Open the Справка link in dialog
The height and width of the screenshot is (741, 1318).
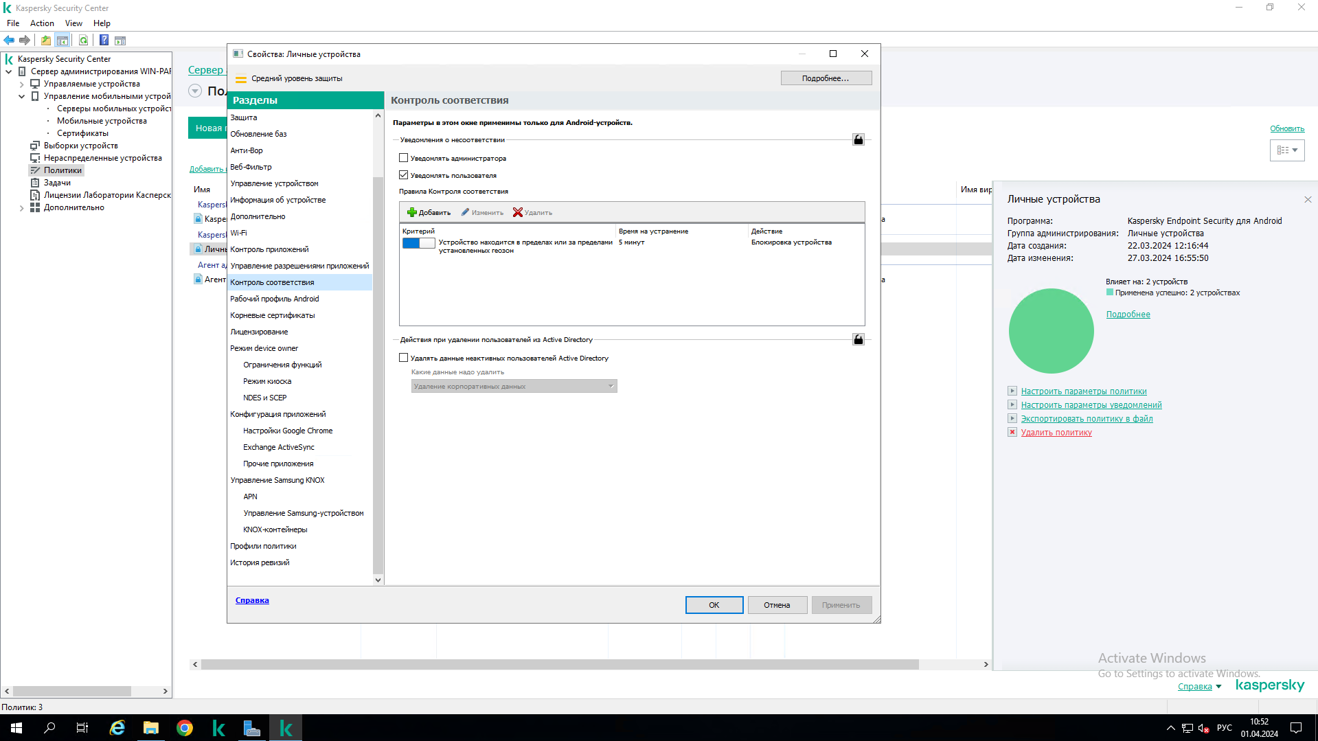[252, 600]
